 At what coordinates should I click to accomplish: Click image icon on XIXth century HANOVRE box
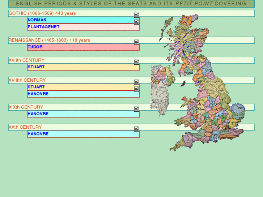tap(136, 109)
